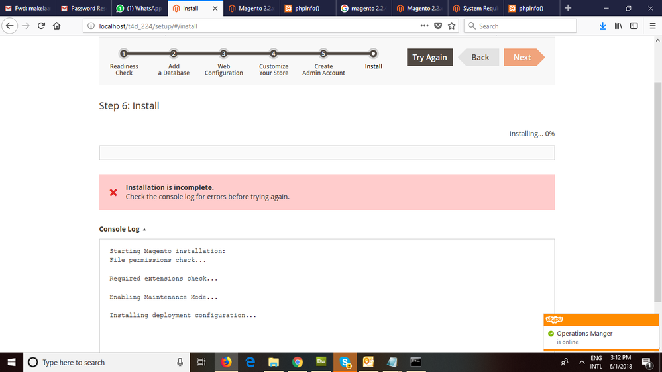
Task: Open a new browser tab
Action: pos(568,8)
